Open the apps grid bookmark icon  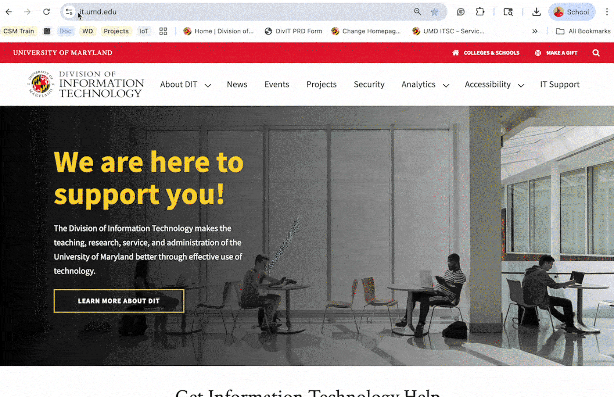click(x=163, y=31)
